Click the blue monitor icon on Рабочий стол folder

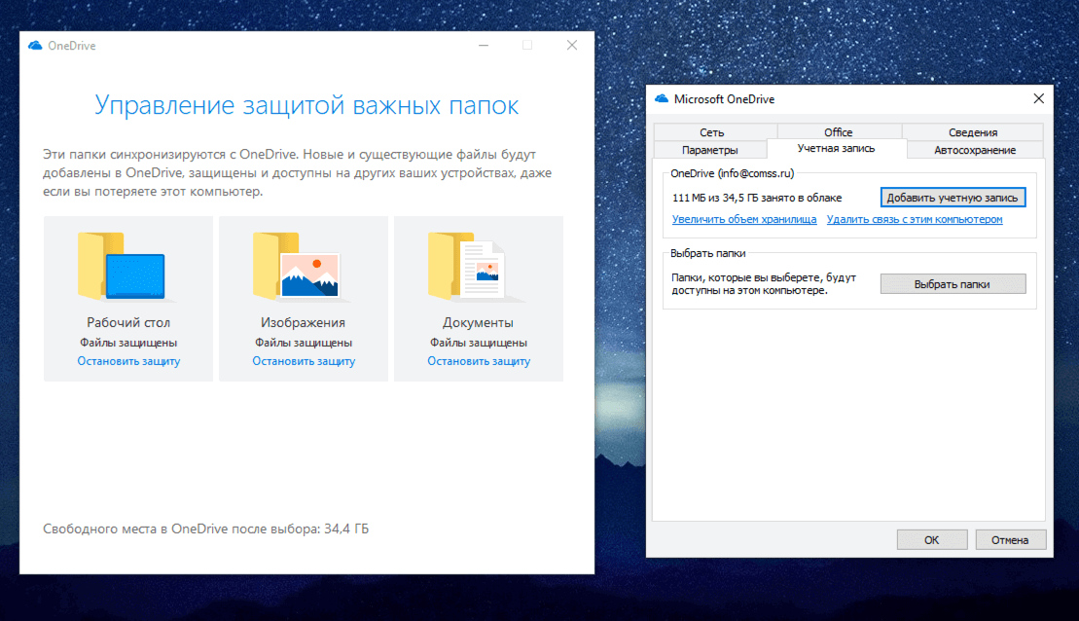pyautogui.click(x=137, y=275)
